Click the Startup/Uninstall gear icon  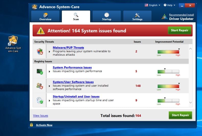coord(40,100)
